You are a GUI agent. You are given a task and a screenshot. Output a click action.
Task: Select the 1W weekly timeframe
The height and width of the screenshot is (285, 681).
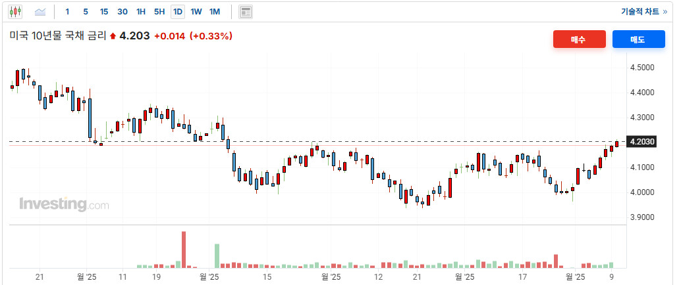(196, 12)
